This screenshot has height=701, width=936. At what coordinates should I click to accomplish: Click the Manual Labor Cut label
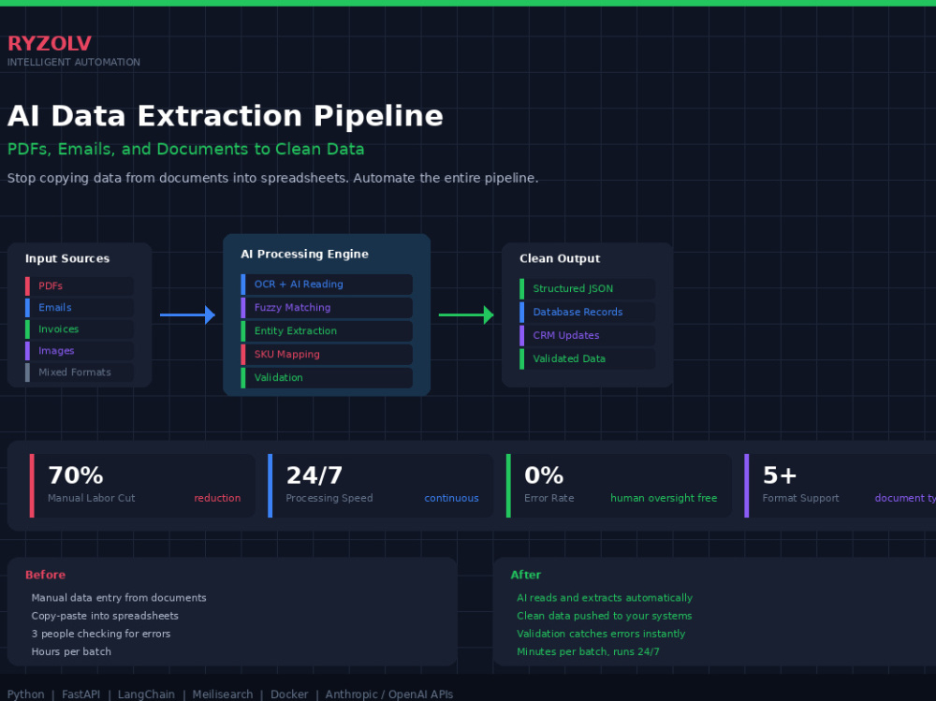coord(92,498)
